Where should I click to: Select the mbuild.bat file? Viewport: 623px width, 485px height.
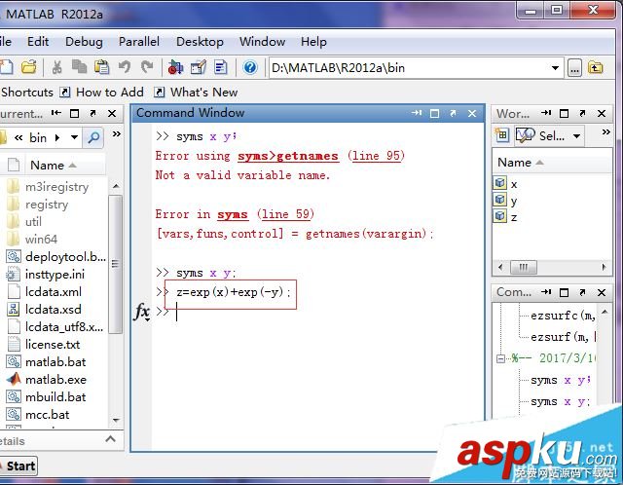click(55, 396)
